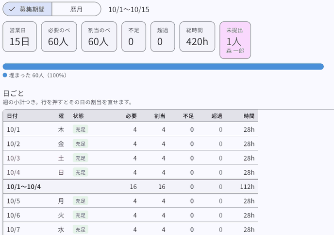
Task: Open the 10/5 row to edit assignments
Action: 131,200
